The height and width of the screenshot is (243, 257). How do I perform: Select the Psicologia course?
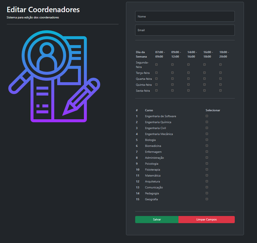pos(207,163)
